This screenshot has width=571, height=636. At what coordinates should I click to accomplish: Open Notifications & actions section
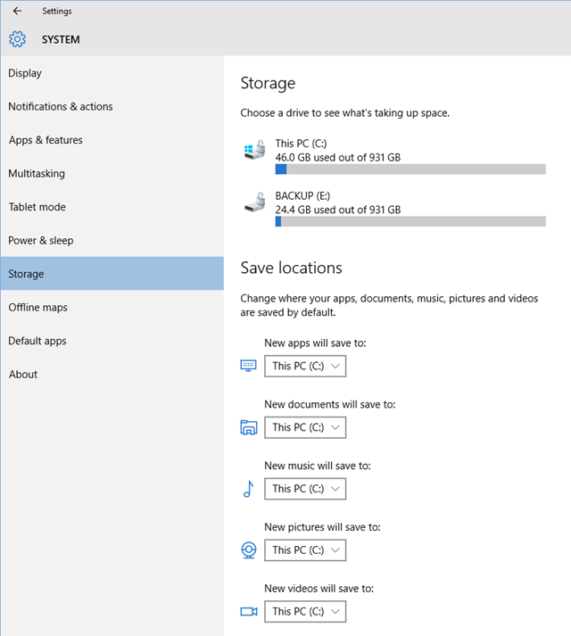coord(112,106)
